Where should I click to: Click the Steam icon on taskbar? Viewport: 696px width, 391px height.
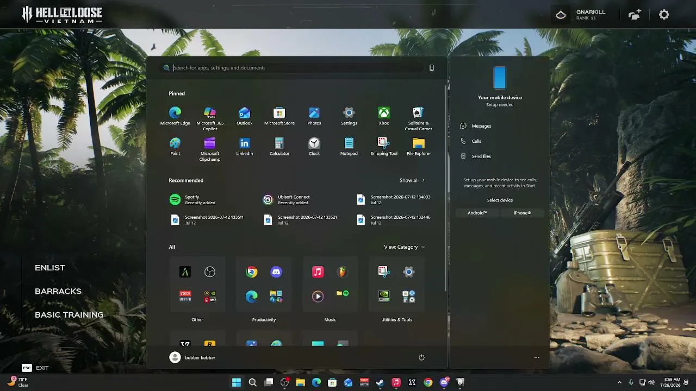click(380, 382)
